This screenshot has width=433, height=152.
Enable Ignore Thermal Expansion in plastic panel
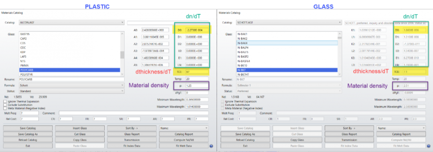[5, 102]
